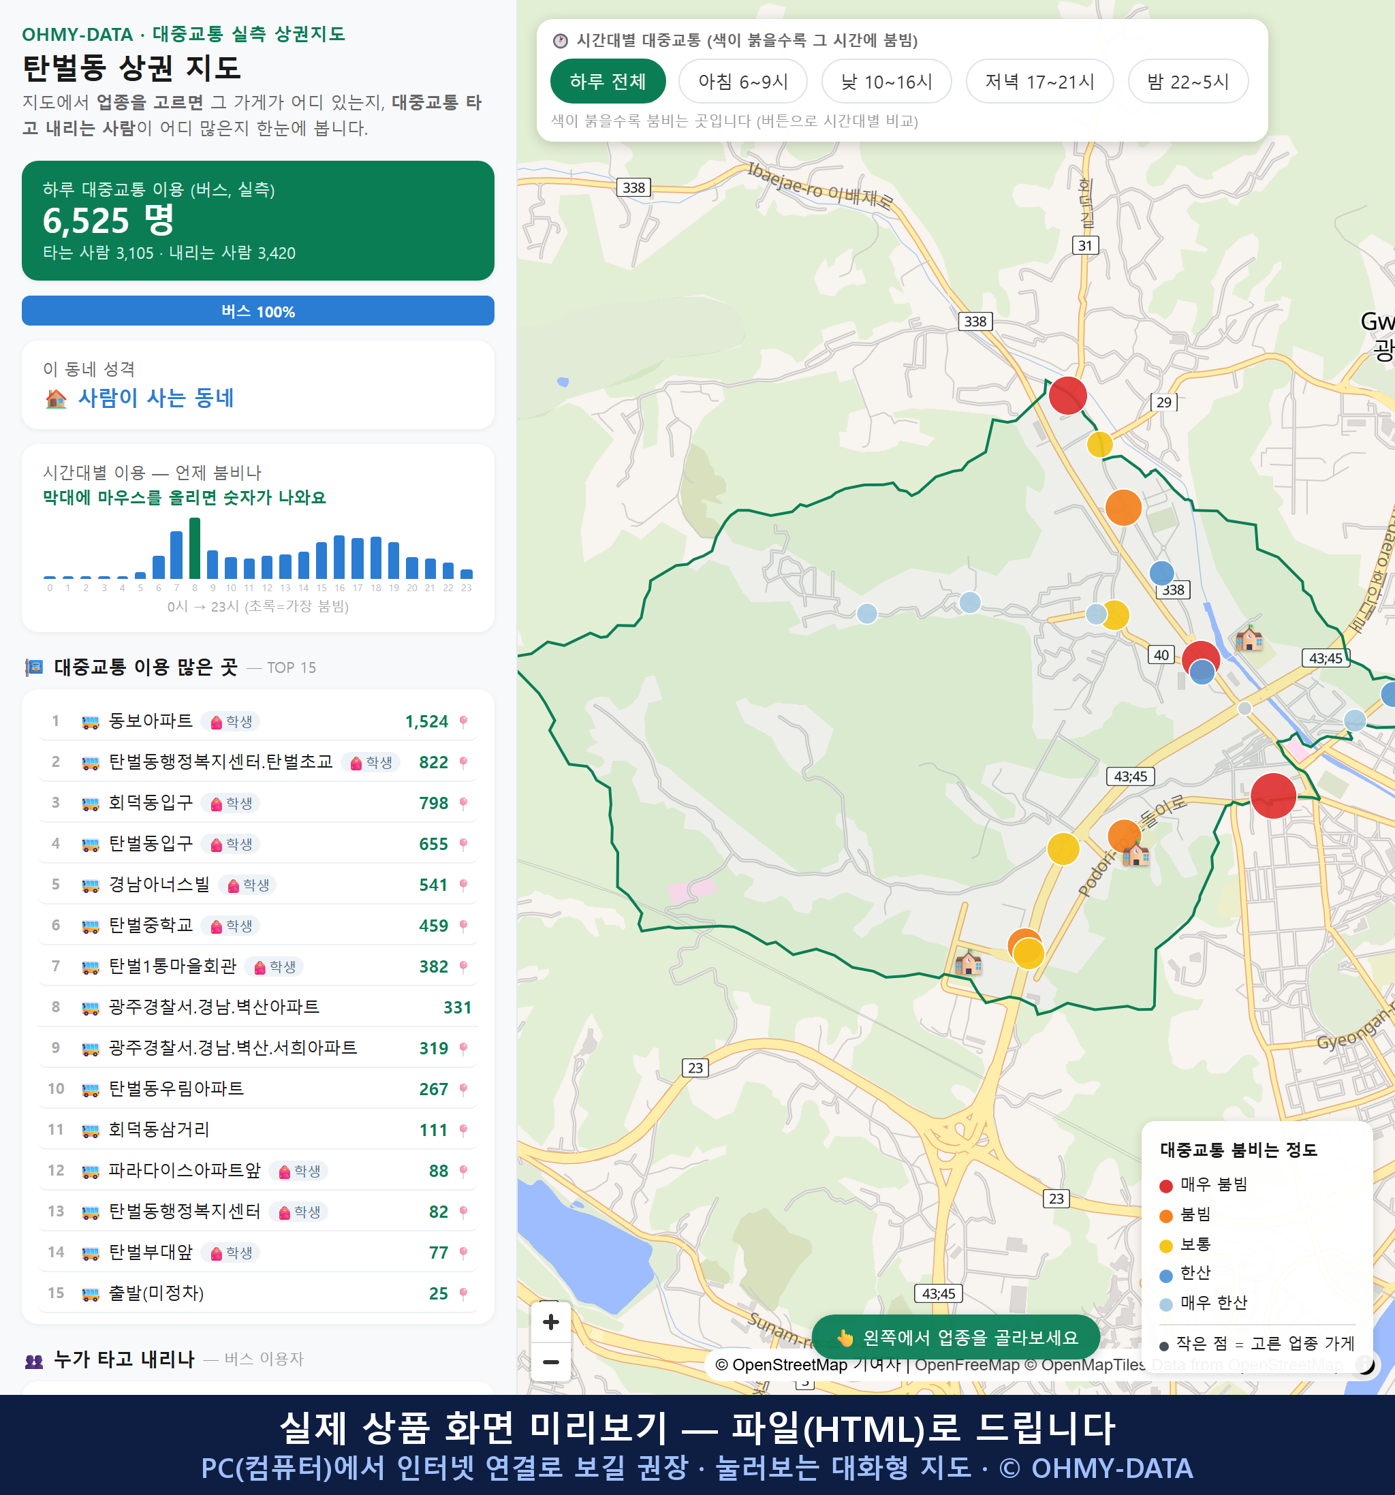Viewport: 1395px width, 1495px height.
Task: Select the 탄벌1통마을회관 list row
Action: coord(258,966)
